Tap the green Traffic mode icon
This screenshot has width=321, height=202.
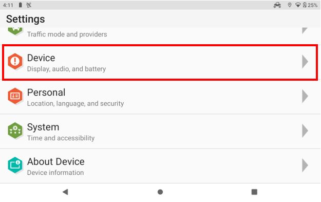pos(15,31)
